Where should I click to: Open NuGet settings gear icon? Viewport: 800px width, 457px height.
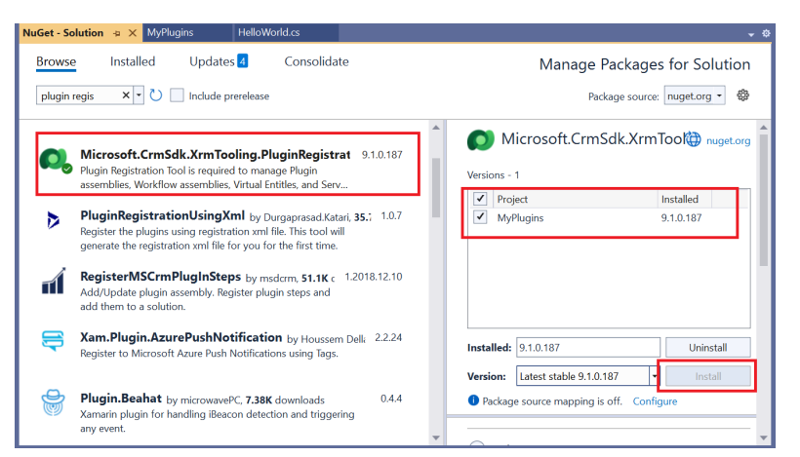click(742, 95)
